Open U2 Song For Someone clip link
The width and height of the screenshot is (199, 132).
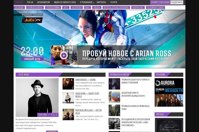[136, 122]
